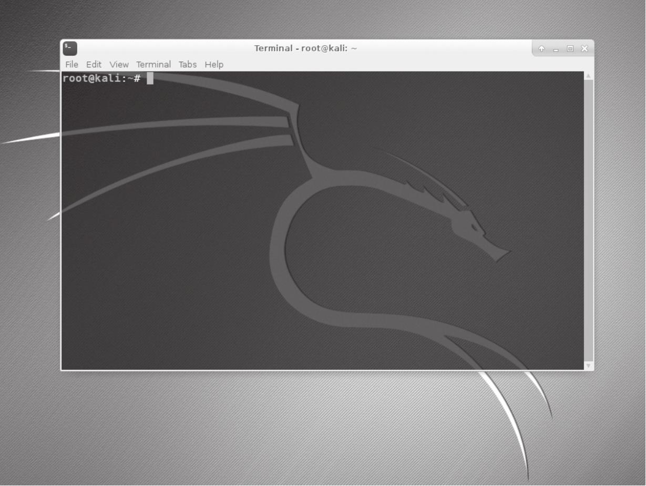Close the Terminal window
This screenshot has height=486, width=646.
pos(584,49)
